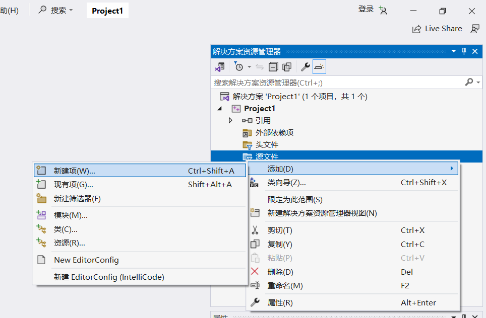Click the sign in (登录) link

366,10
